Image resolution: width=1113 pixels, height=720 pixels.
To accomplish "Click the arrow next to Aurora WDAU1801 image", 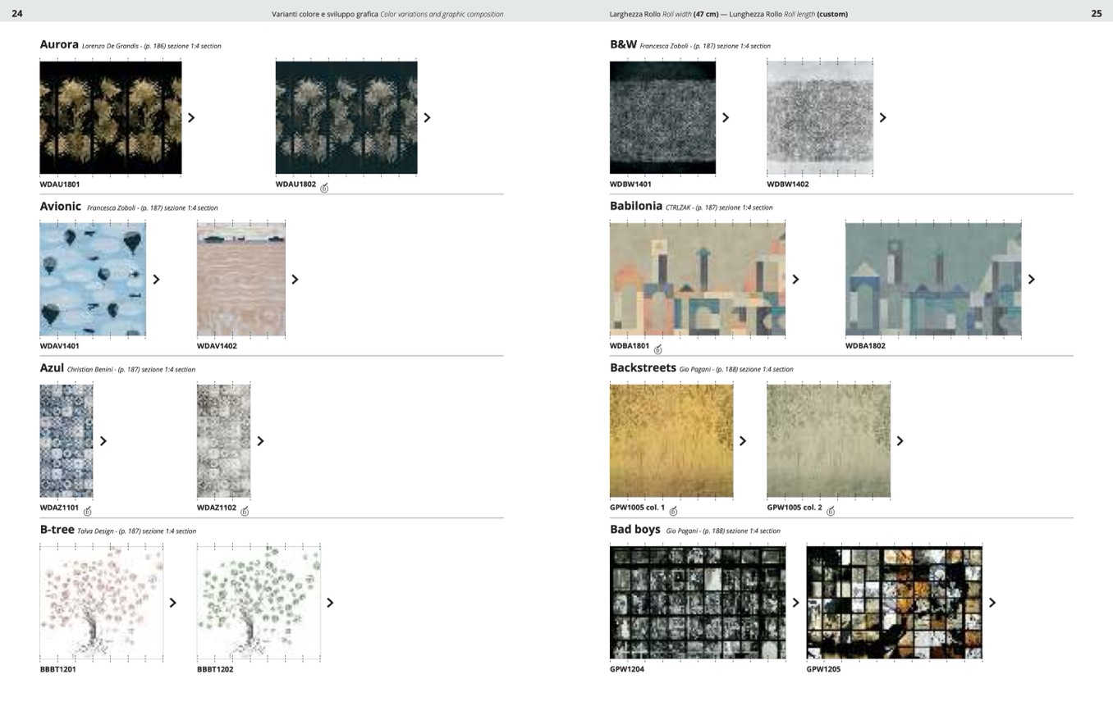I will point(191,117).
